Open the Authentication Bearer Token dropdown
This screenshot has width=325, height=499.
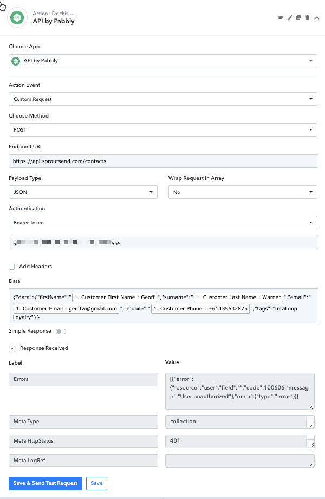163,223
